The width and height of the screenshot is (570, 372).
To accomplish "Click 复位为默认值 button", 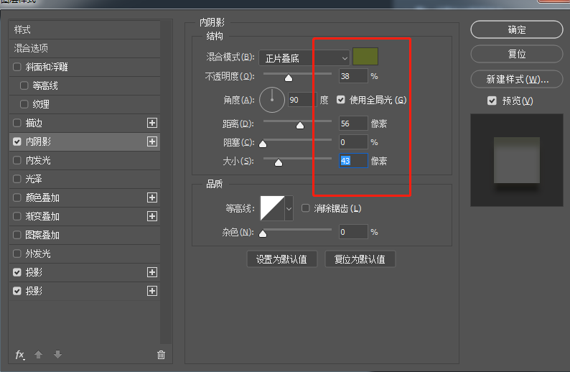I will click(360, 259).
